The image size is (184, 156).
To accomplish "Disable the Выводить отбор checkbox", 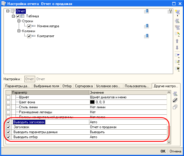I will 8,137.
